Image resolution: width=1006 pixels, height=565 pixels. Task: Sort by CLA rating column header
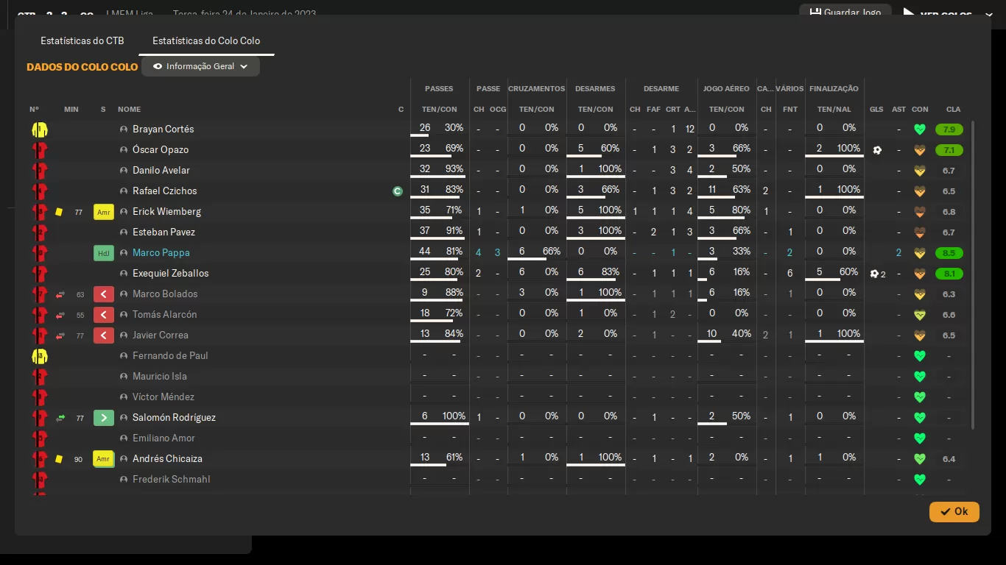pos(953,110)
